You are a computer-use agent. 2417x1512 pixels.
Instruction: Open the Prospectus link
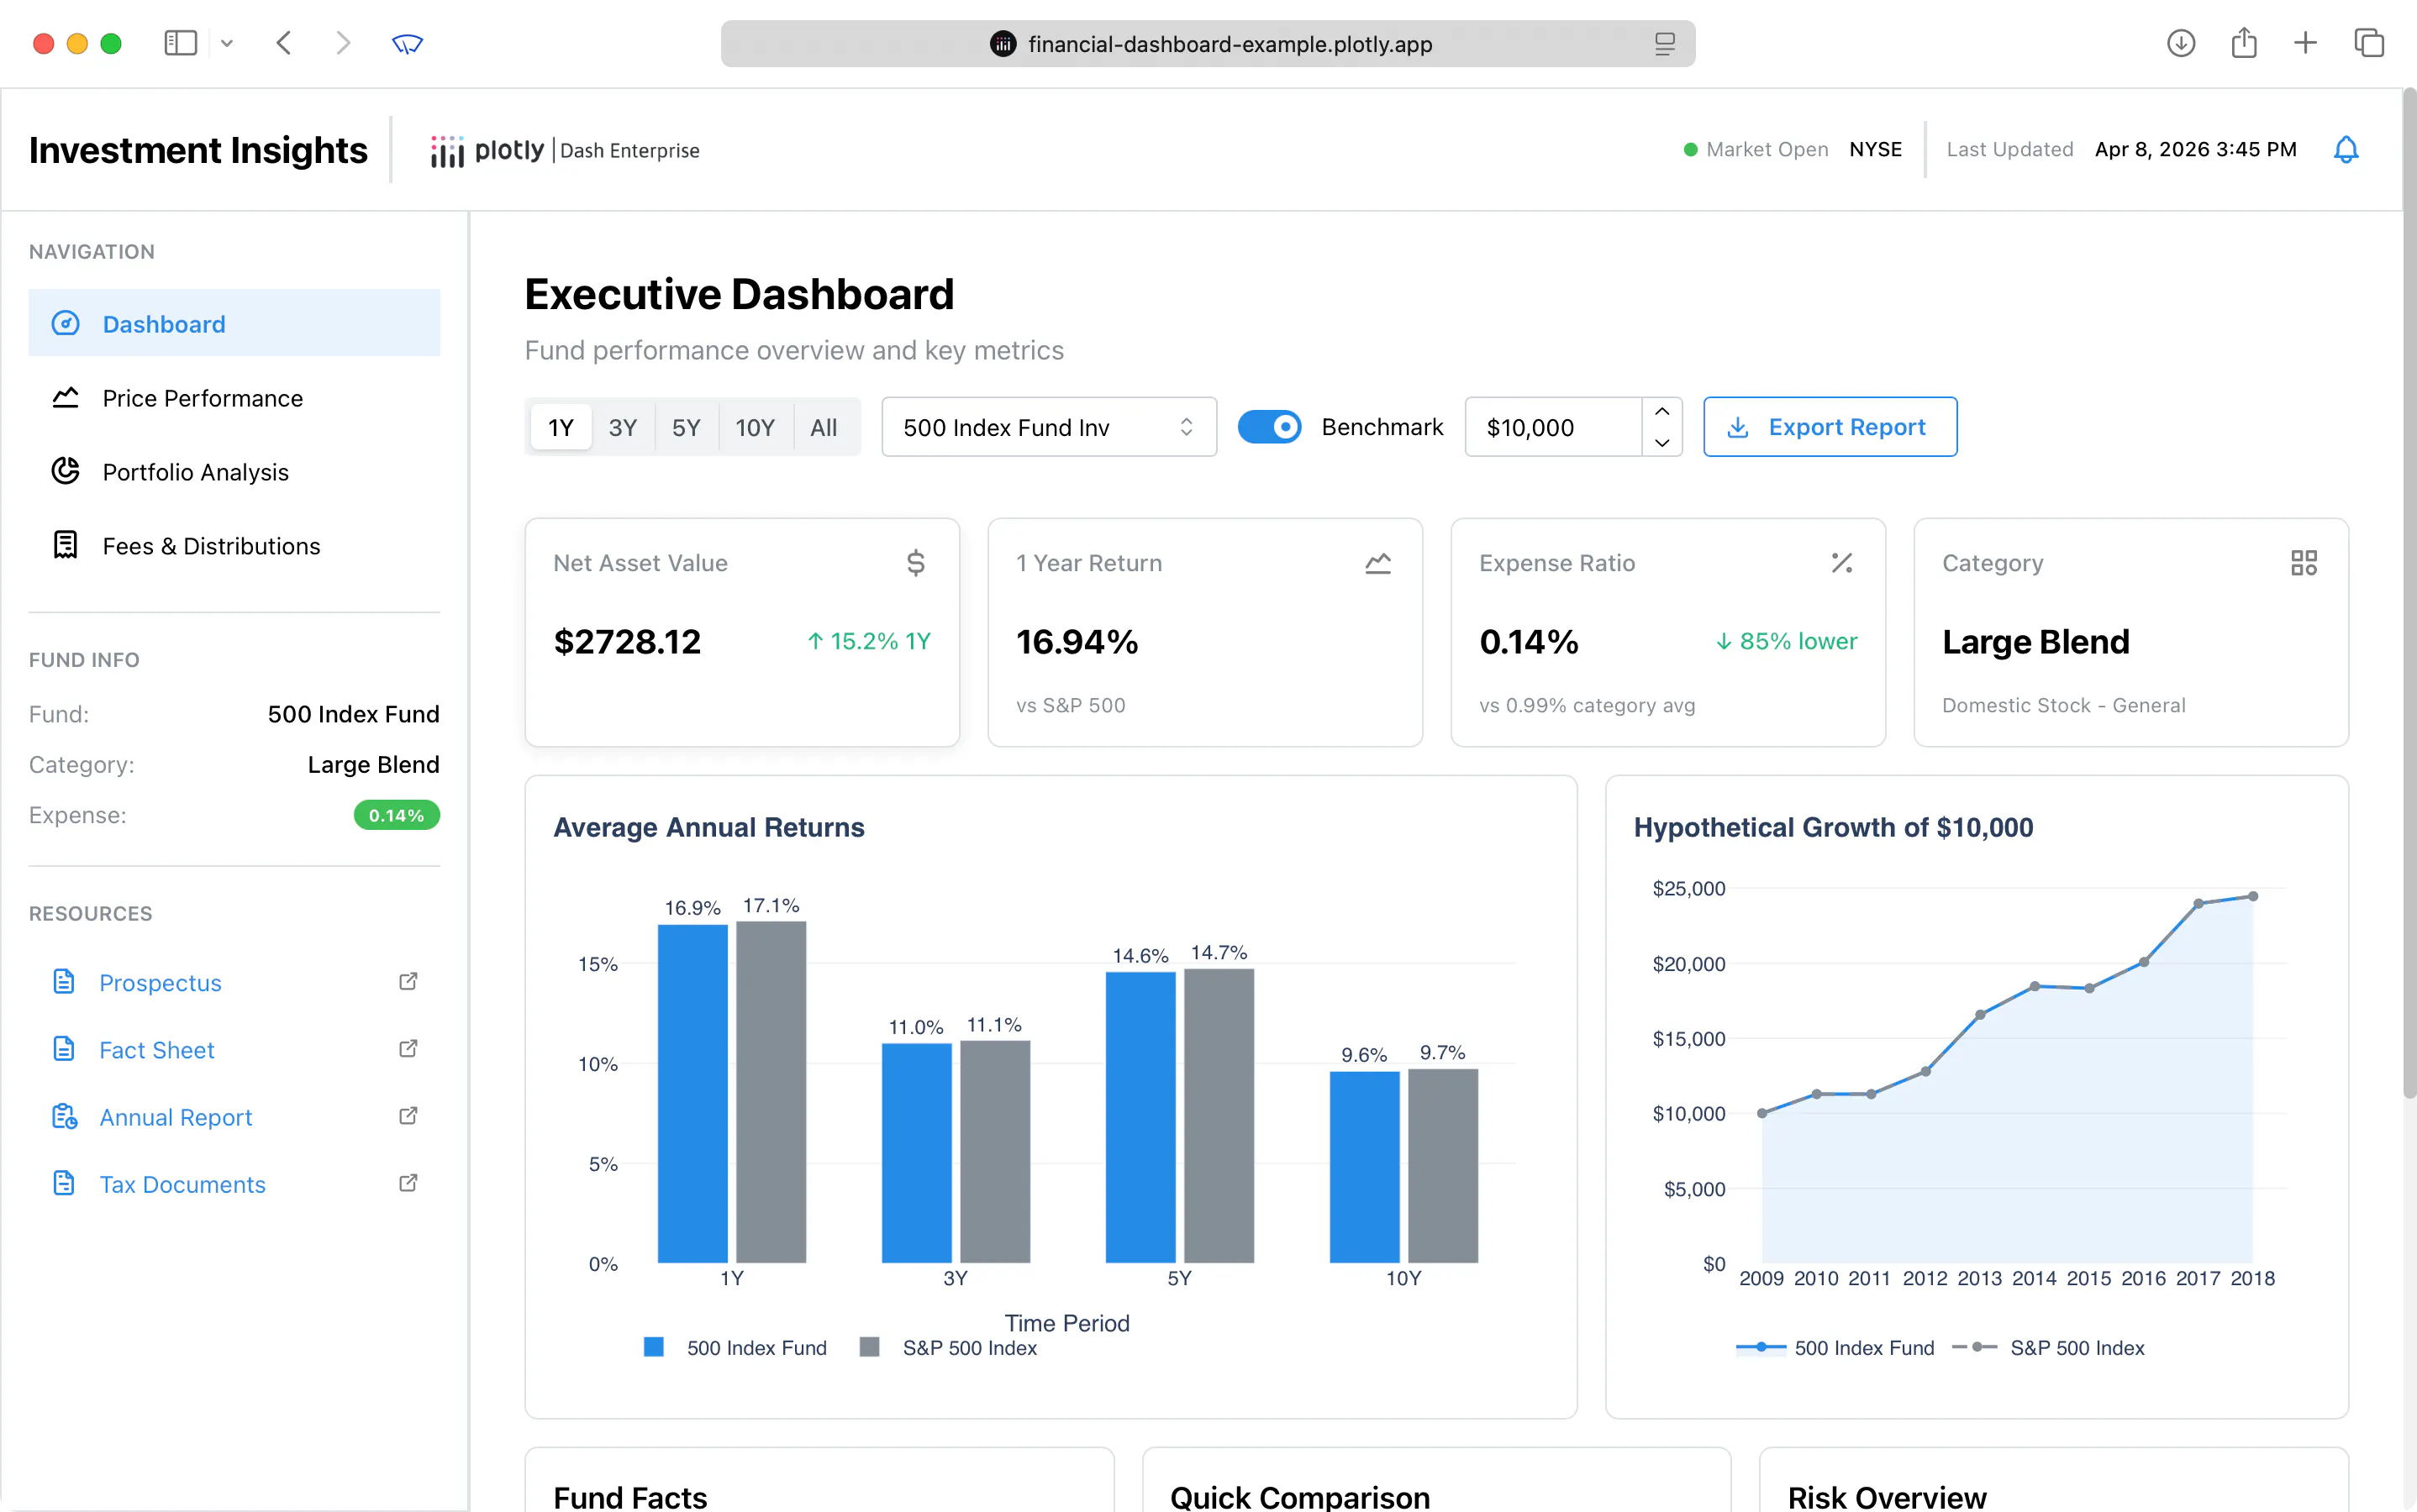(x=160, y=983)
